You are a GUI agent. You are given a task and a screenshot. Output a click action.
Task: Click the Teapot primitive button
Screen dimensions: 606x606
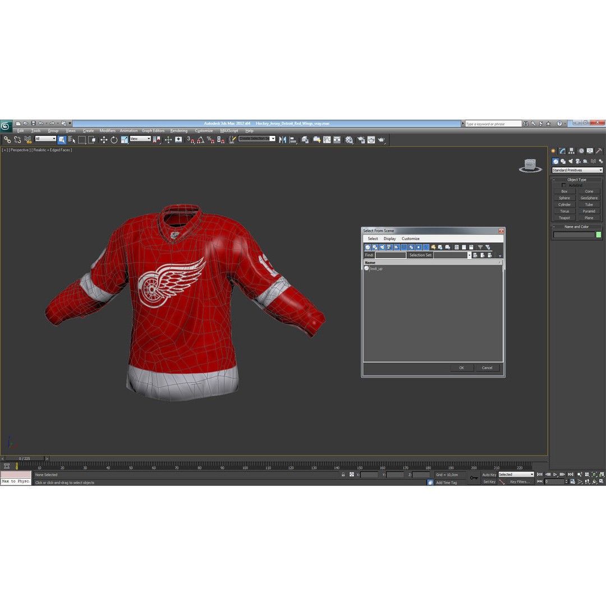[564, 218]
